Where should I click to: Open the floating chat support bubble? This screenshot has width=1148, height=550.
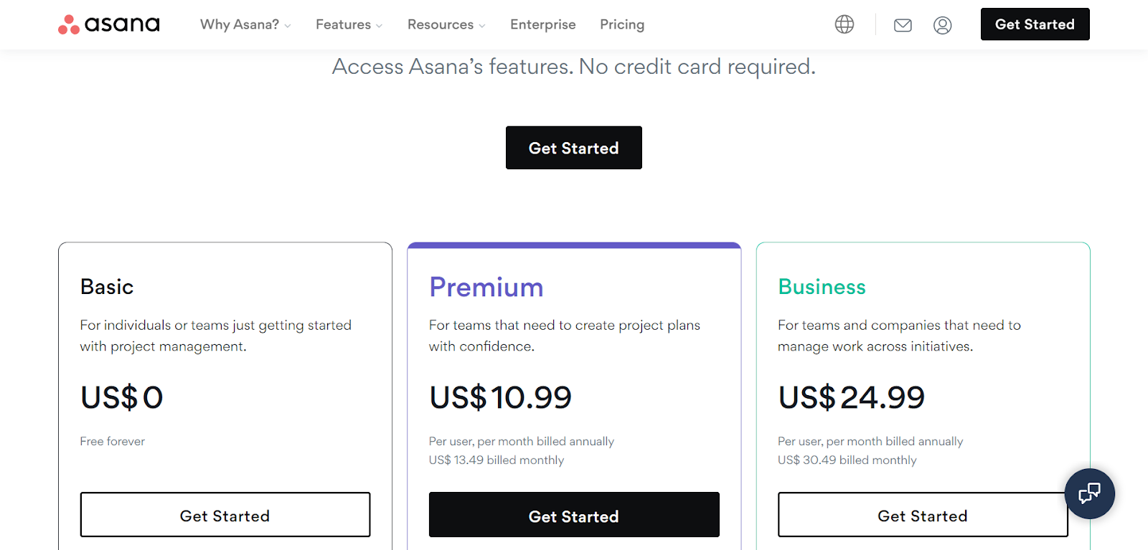[x=1089, y=493]
